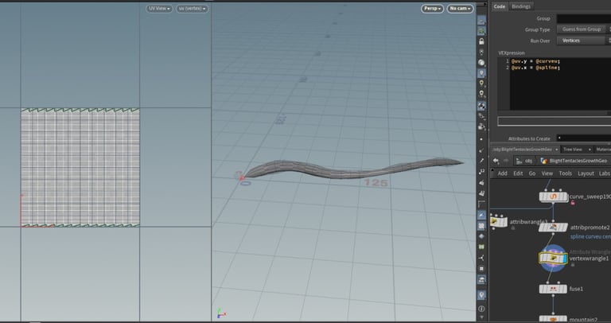Click the forward arrow in the network path bar
This screenshot has width=611, height=323.
tap(506, 161)
